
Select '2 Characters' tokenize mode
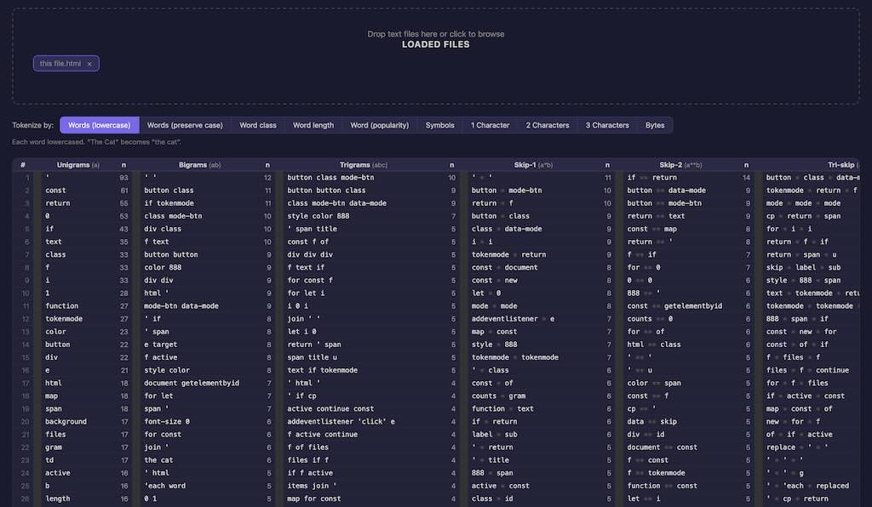(548, 125)
